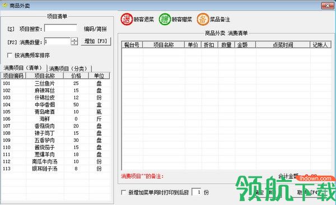Click item code 104
336x205 pixels.
tap(6, 104)
